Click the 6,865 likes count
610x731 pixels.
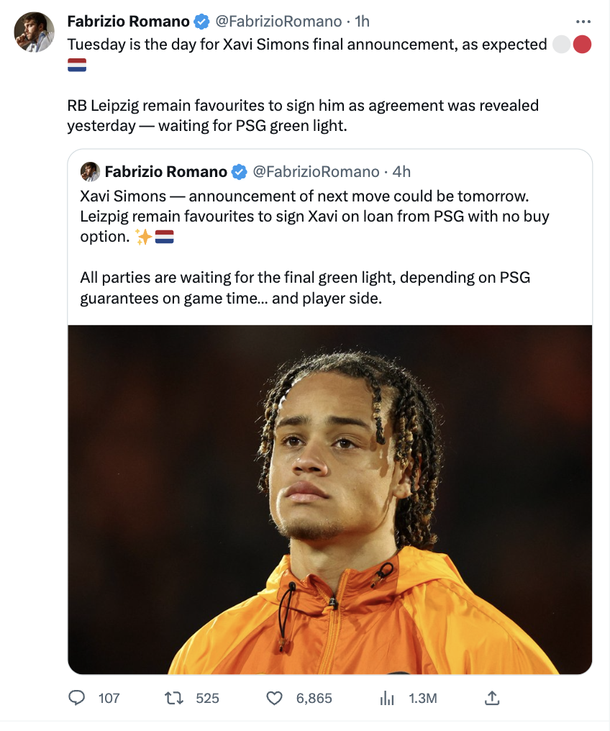point(314,698)
